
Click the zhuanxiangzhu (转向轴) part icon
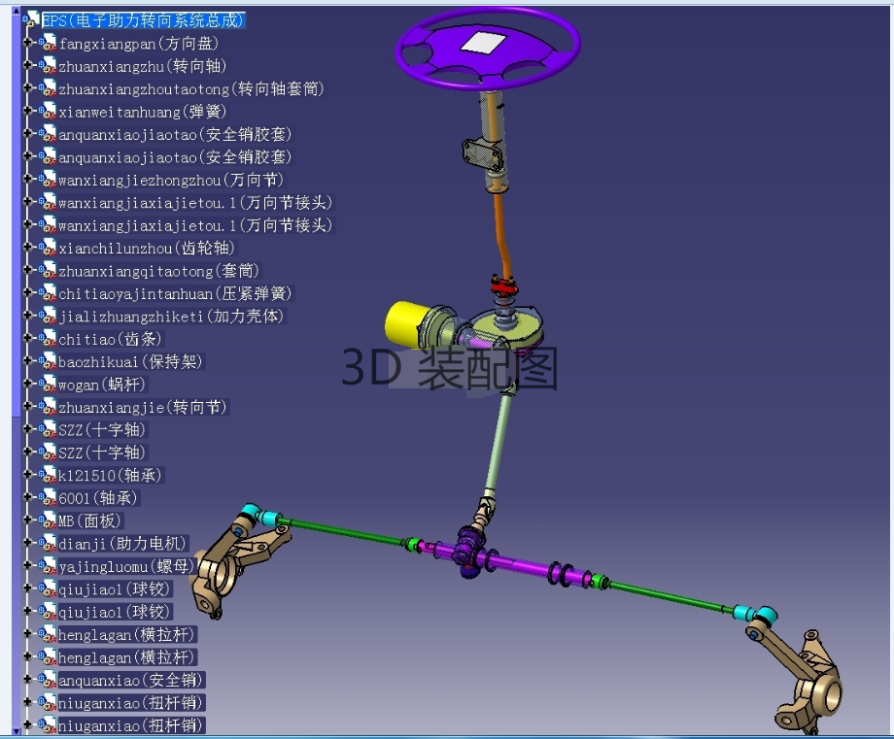(48, 65)
